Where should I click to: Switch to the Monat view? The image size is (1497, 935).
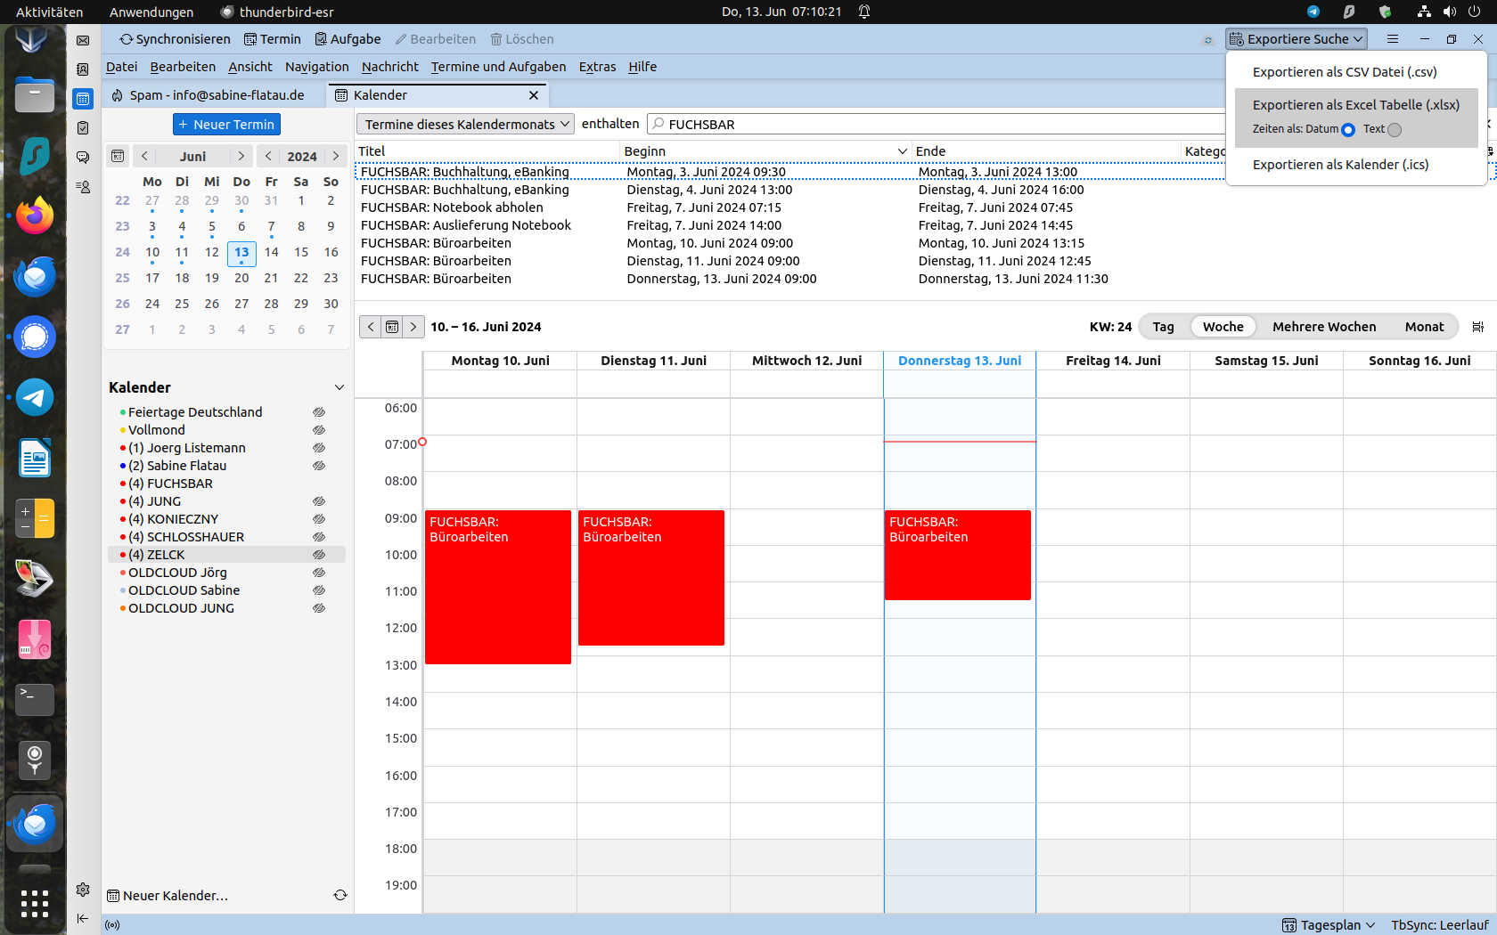coord(1423,327)
